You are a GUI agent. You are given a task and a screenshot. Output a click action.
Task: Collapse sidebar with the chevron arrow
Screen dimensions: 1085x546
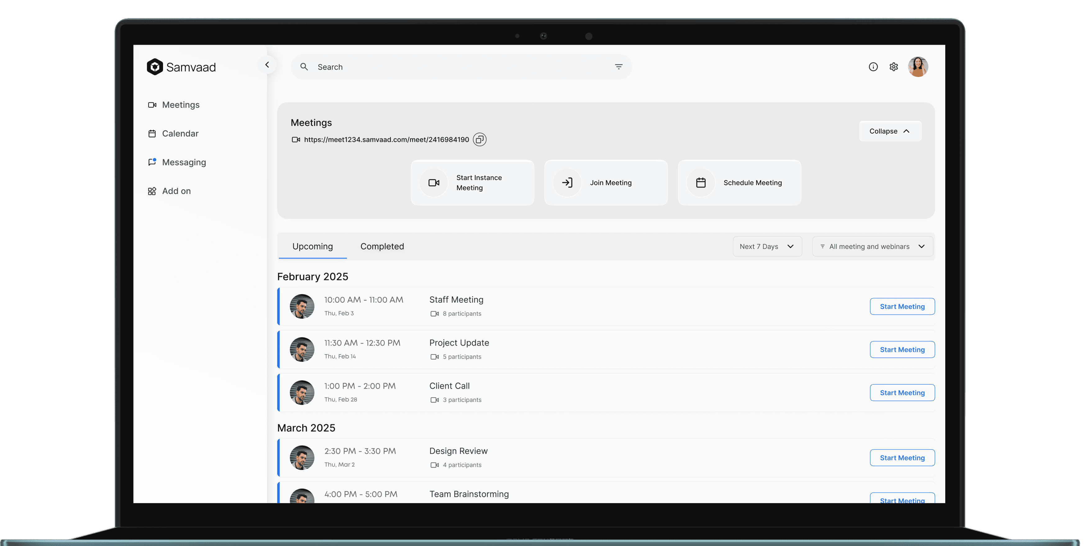267,65
